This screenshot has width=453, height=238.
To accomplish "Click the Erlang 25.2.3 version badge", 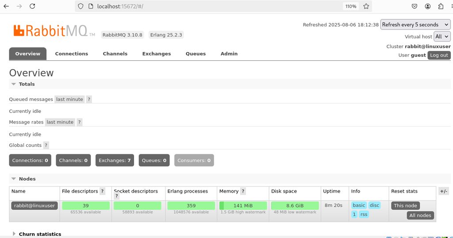I will pyautogui.click(x=166, y=35).
